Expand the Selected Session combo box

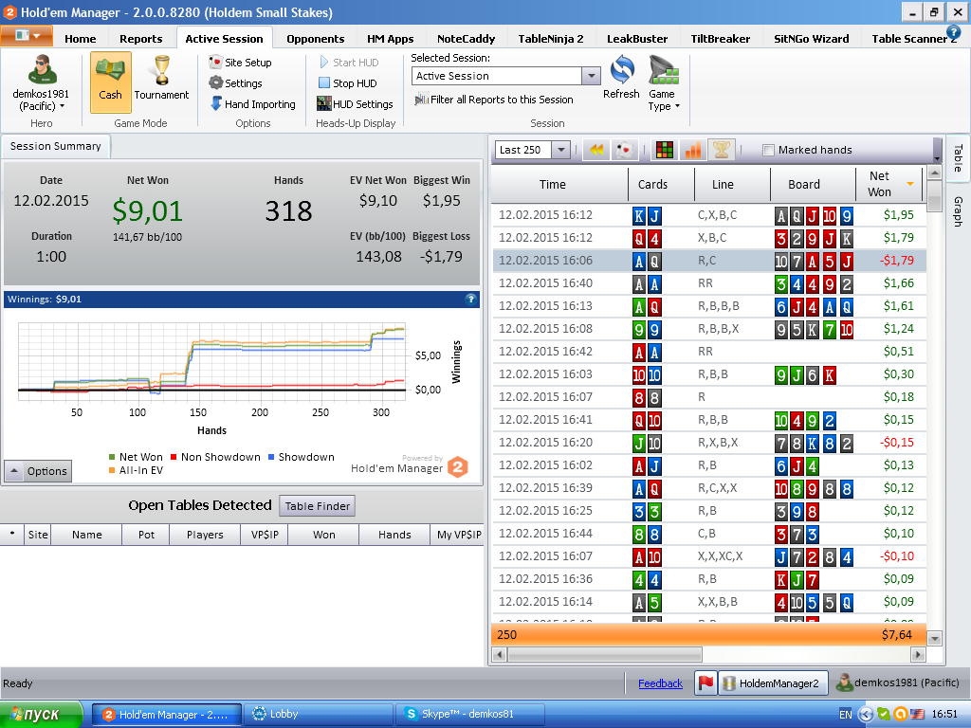coord(592,76)
